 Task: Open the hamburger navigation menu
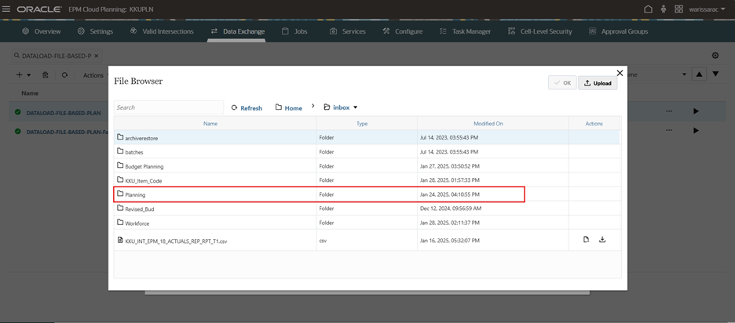(x=6, y=9)
